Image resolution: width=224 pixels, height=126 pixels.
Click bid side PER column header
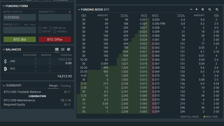(84, 15)
